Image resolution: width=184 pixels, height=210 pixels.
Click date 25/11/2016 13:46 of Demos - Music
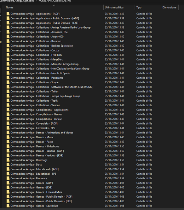(114, 137)
